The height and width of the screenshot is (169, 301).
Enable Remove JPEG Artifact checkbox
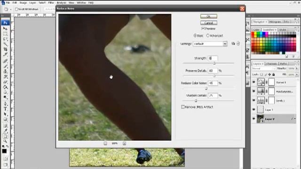183,107
